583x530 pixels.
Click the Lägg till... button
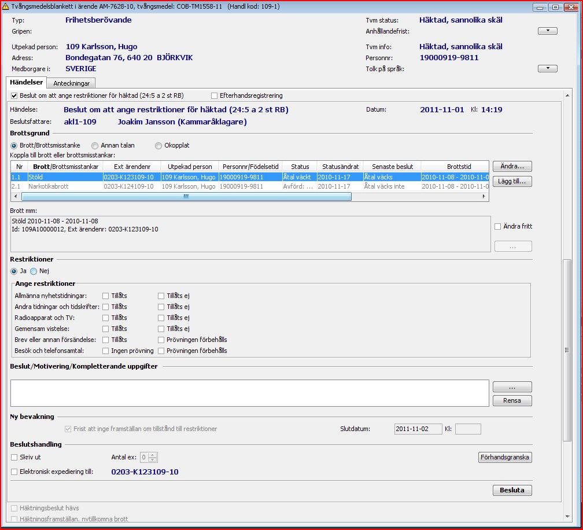tap(512, 181)
